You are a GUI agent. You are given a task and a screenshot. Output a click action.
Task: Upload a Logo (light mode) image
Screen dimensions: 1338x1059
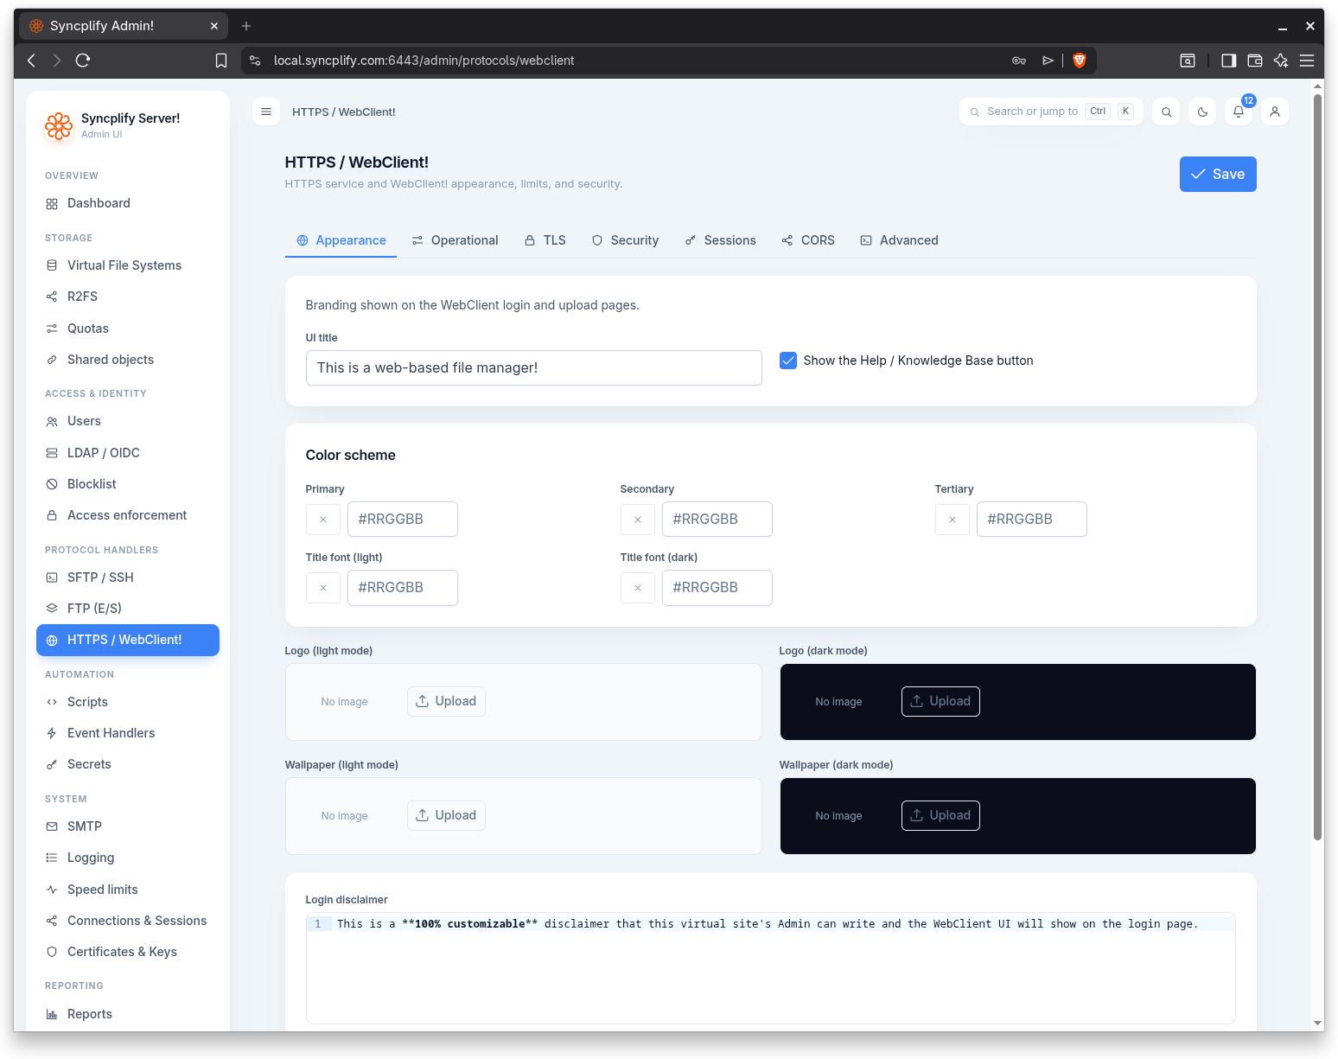pyautogui.click(x=446, y=701)
